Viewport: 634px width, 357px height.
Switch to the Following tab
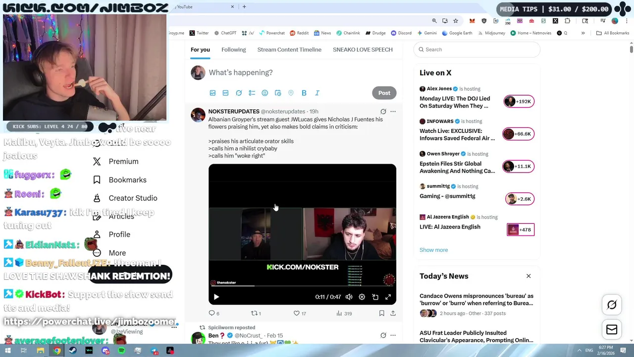pyautogui.click(x=233, y=50)
